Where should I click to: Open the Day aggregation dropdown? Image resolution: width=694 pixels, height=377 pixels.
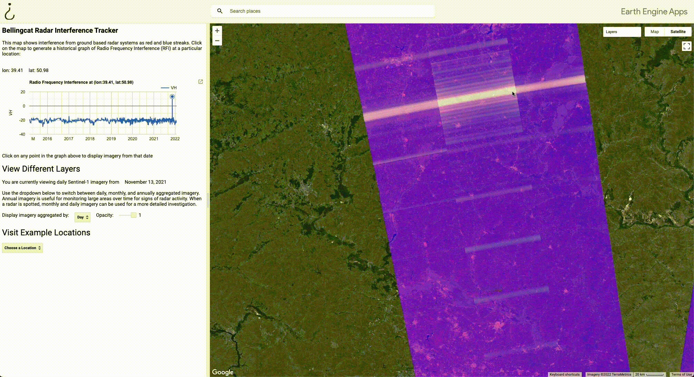click(x=83, y=217)
